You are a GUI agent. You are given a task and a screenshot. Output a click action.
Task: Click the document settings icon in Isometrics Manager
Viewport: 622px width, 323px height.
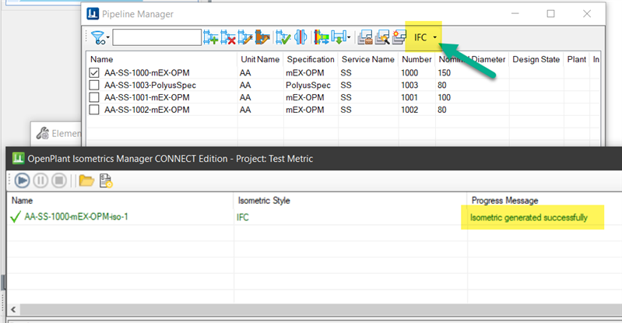(x=106, y=181)
